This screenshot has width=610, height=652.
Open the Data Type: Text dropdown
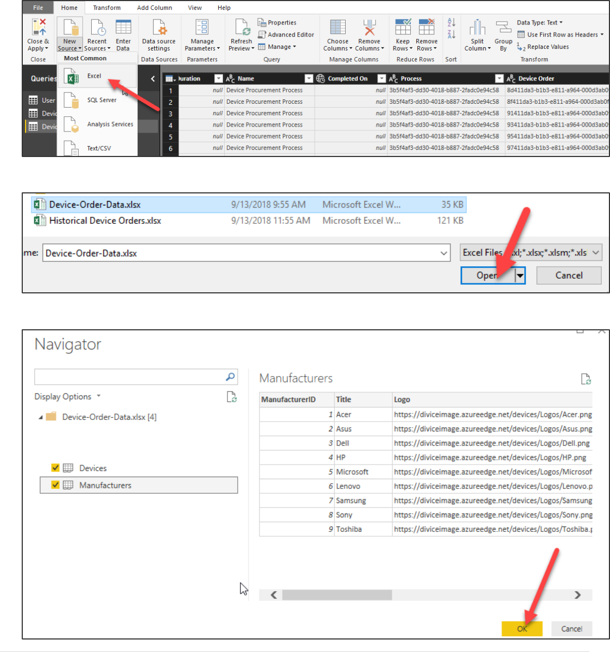pyautogui.click(x=539, y=22)
